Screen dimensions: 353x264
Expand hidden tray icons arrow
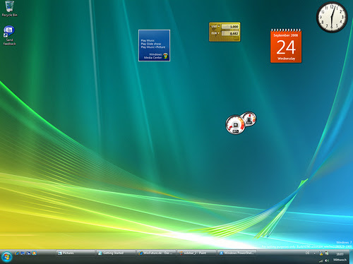[315, 253]
